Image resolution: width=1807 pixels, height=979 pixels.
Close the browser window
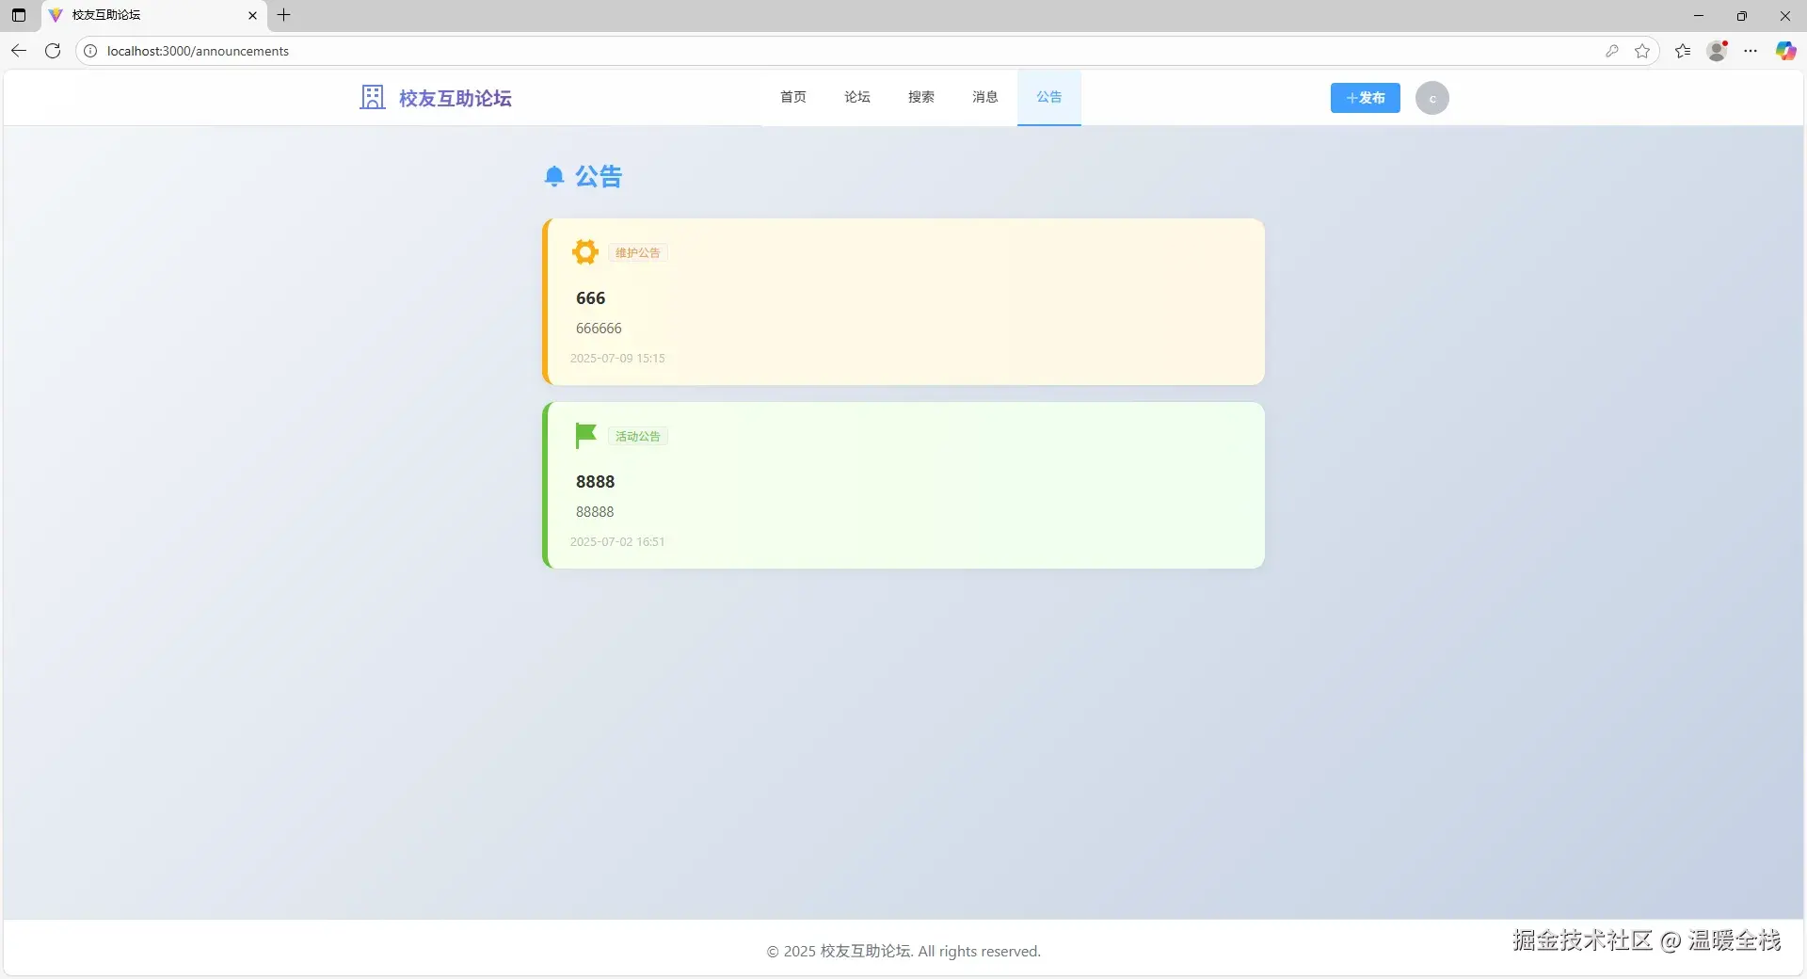[1785, 15]
